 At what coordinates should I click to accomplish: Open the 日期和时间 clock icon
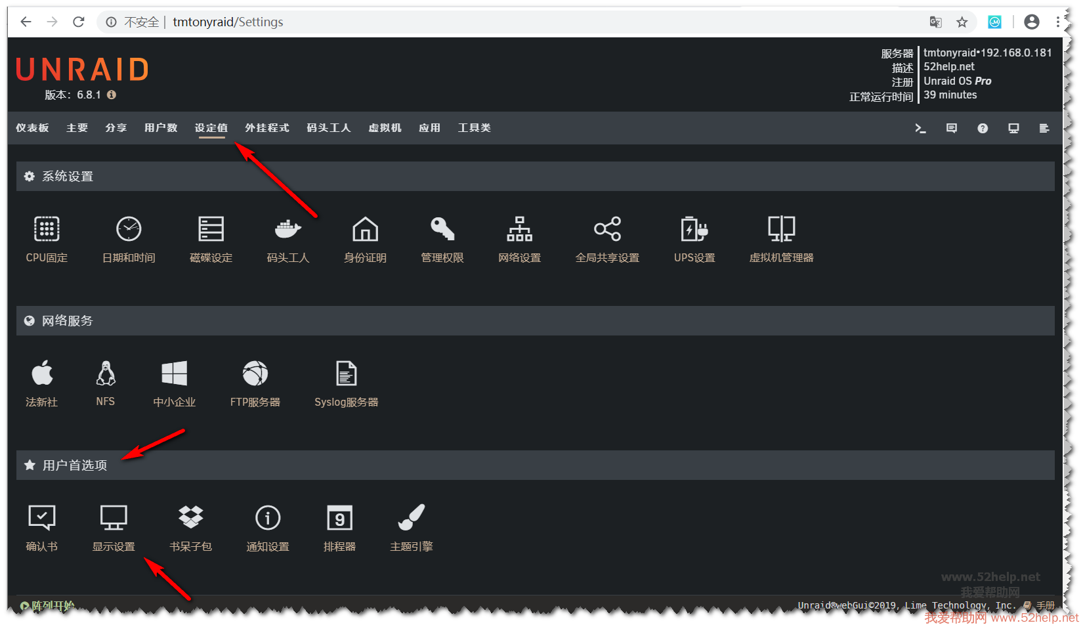pos(129,229)
